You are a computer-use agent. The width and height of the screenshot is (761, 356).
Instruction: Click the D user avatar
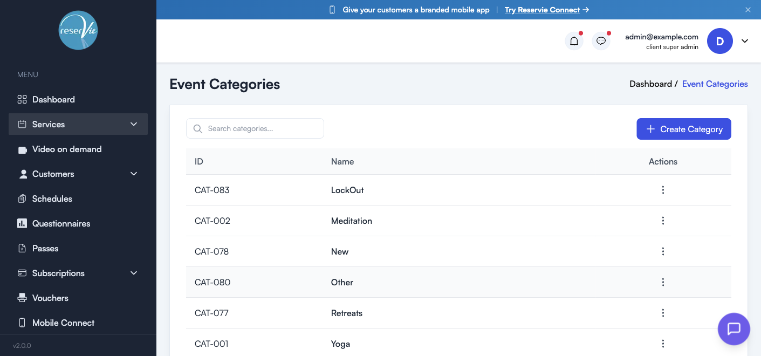(x=719, y=41)
